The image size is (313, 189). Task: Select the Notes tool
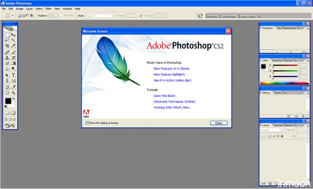7,87
